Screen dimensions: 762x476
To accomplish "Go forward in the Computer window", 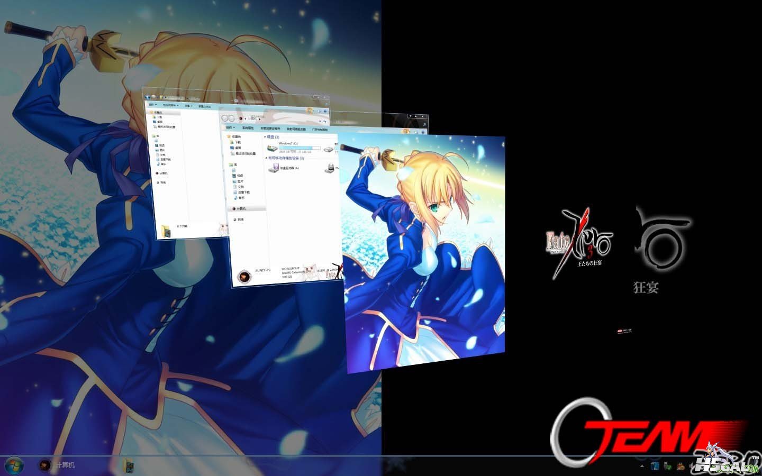I will point(232,118).
